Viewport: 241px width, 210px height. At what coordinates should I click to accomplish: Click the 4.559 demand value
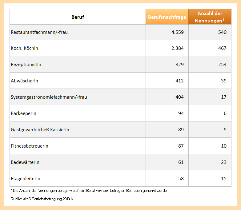tap(178, 32)
